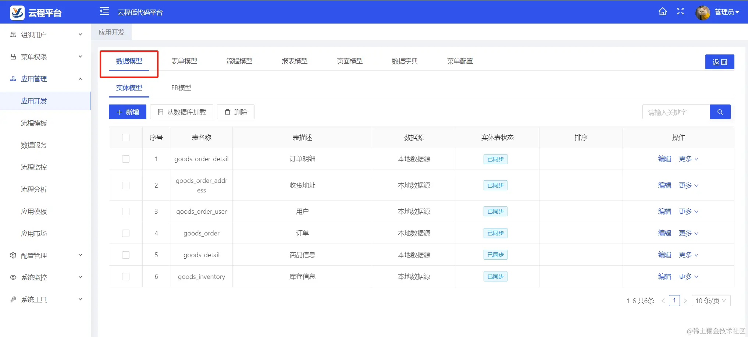Click the magnifier search button
This screenshot has width=748, height=337.
coord(720,112)
